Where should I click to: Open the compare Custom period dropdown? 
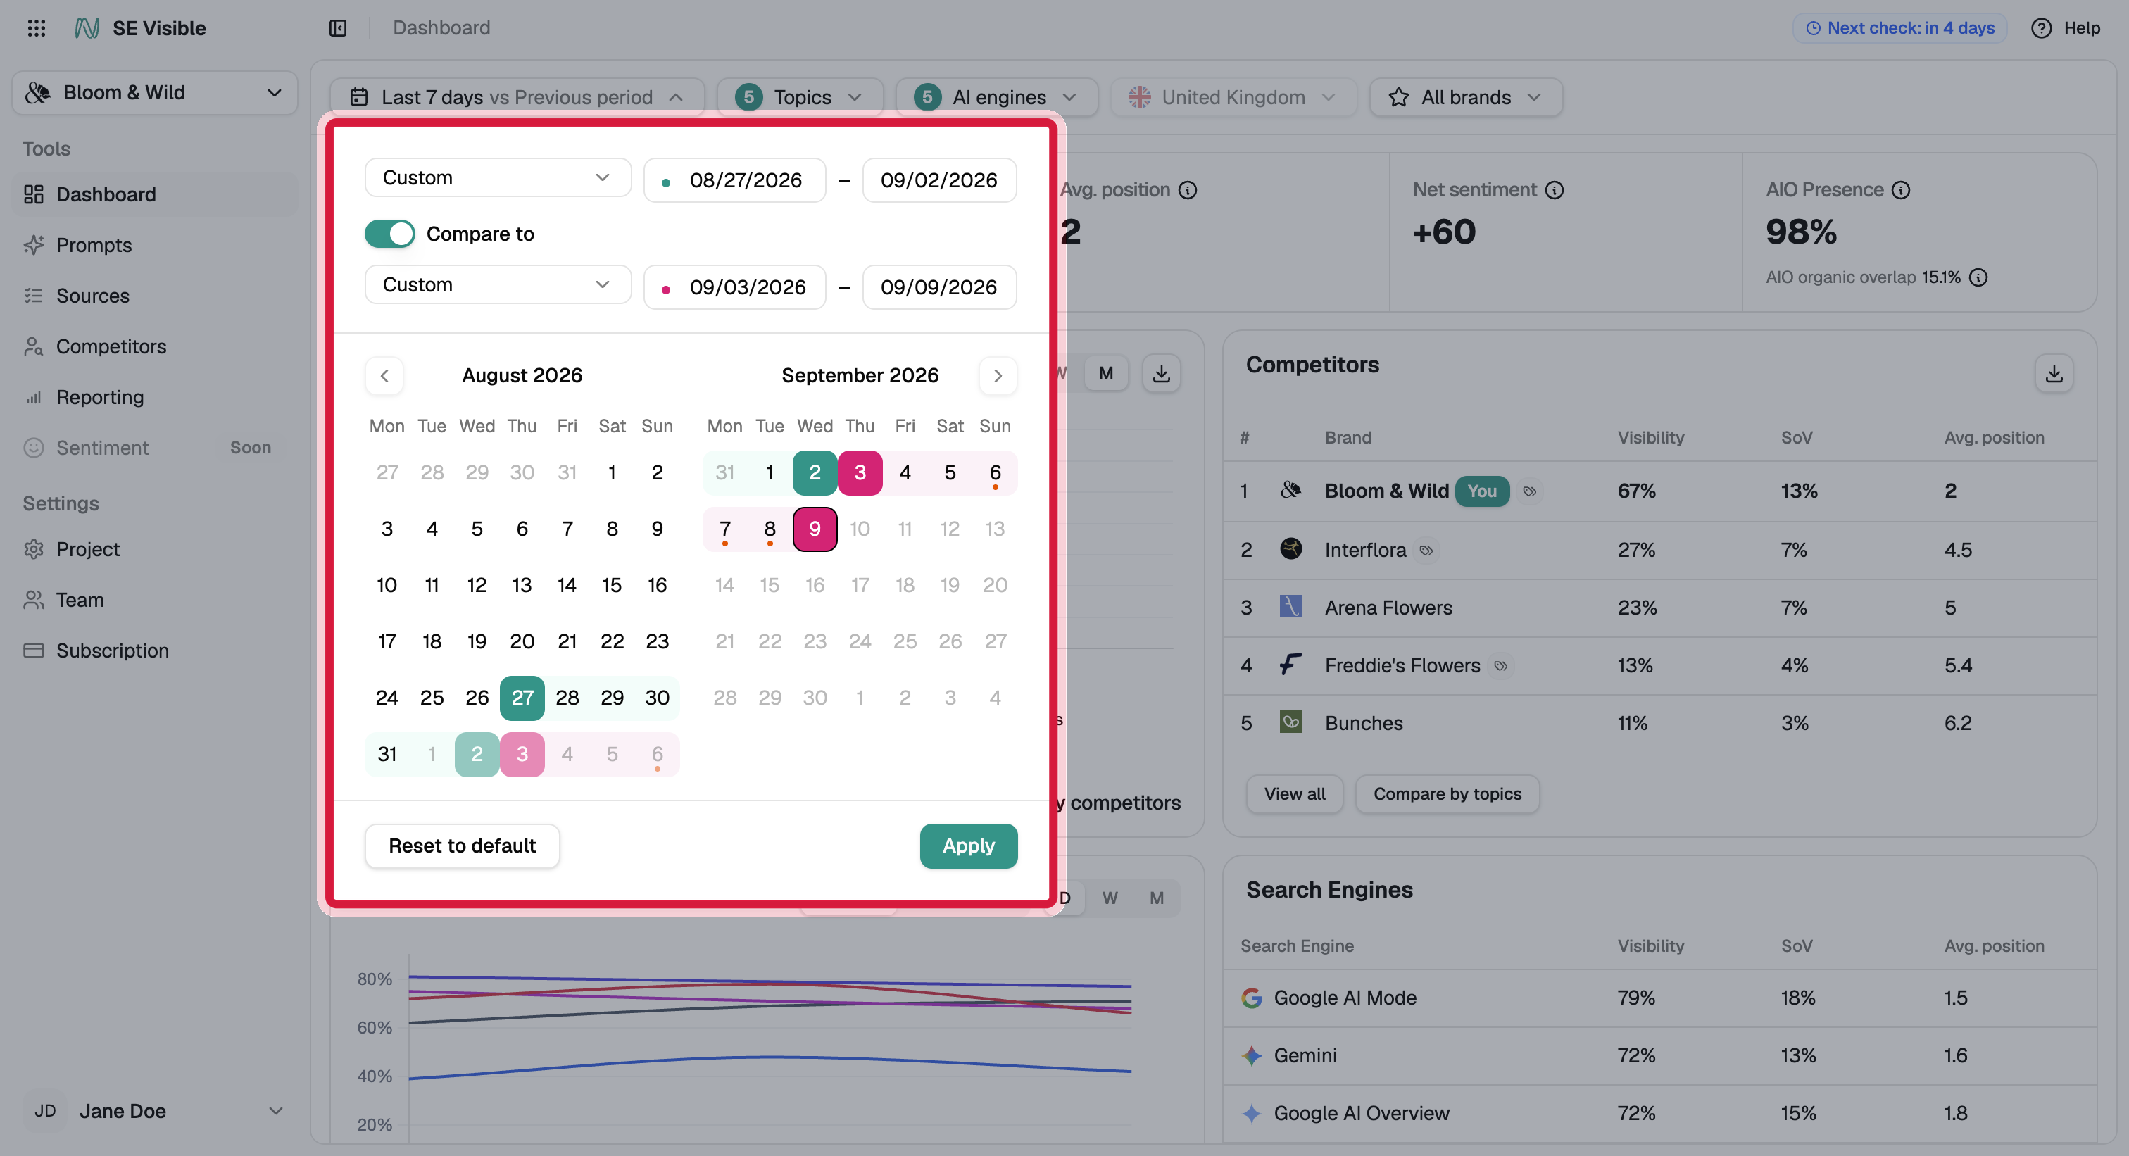pos(498,284)
